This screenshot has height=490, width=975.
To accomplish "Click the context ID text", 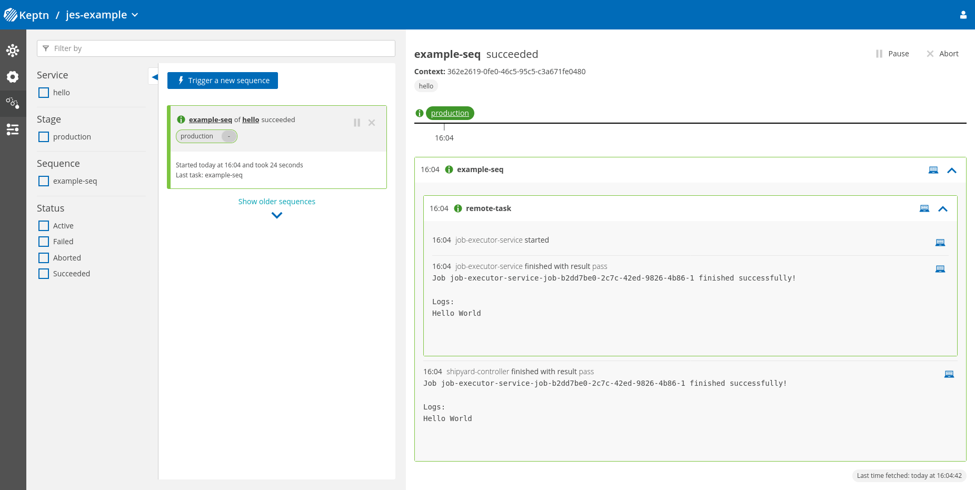I will (516, 72).
